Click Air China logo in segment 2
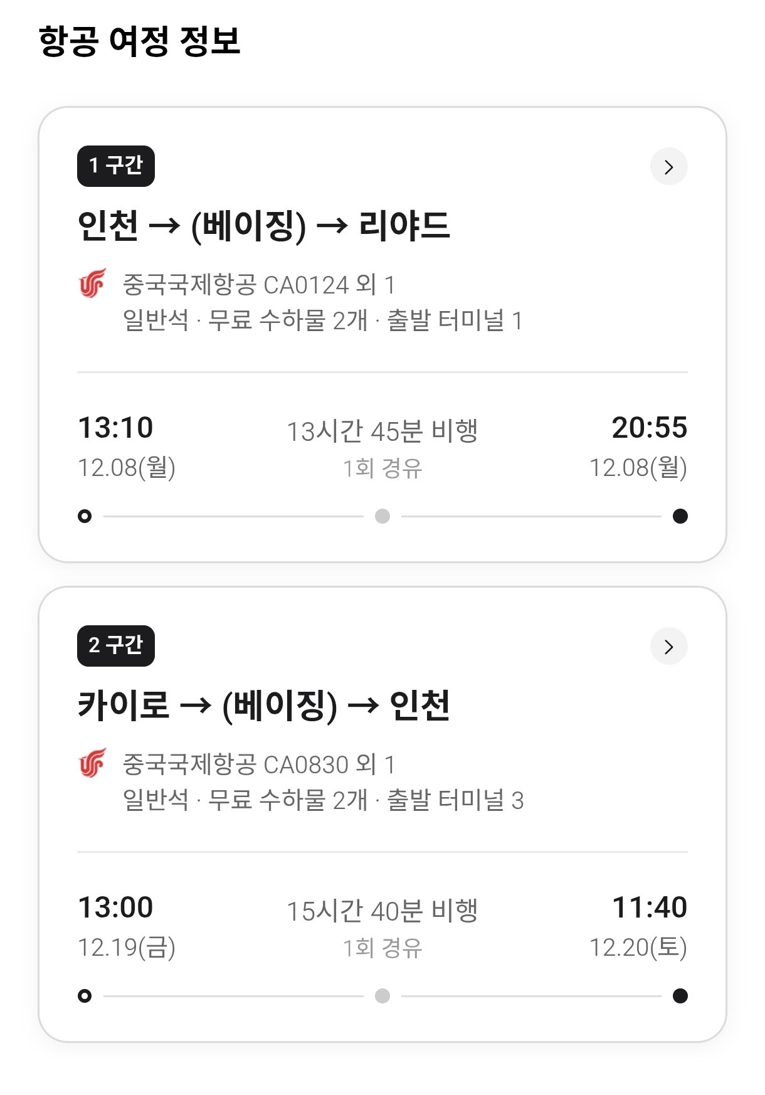 click(93, 763)
